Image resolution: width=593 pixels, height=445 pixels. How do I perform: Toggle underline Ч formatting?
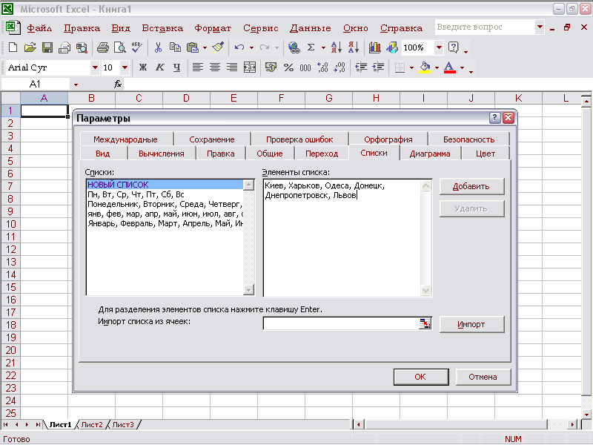(x=176, y=67)
